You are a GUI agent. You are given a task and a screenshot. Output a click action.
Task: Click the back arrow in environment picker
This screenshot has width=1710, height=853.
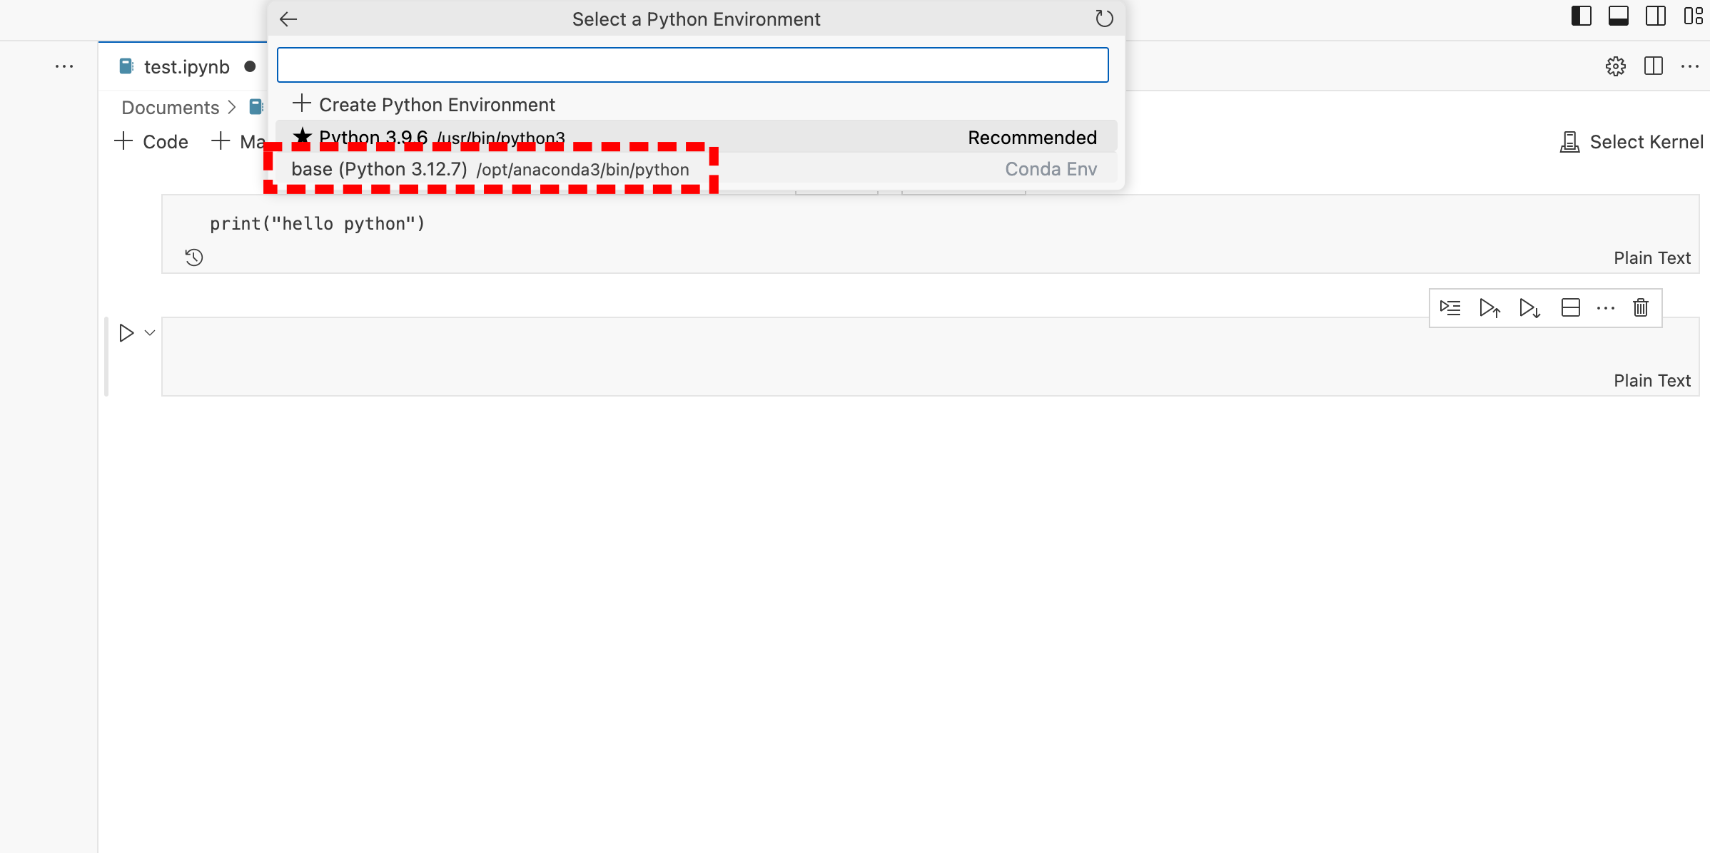click(288, 19)
